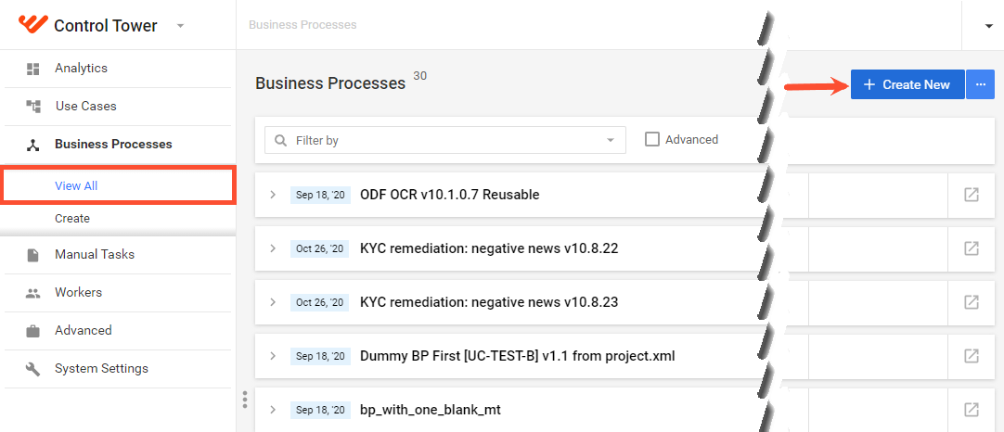Open the Control Tower dropdown arrow
The image size is (1004, 432).
pyautogui.click(x=181, y=26)
